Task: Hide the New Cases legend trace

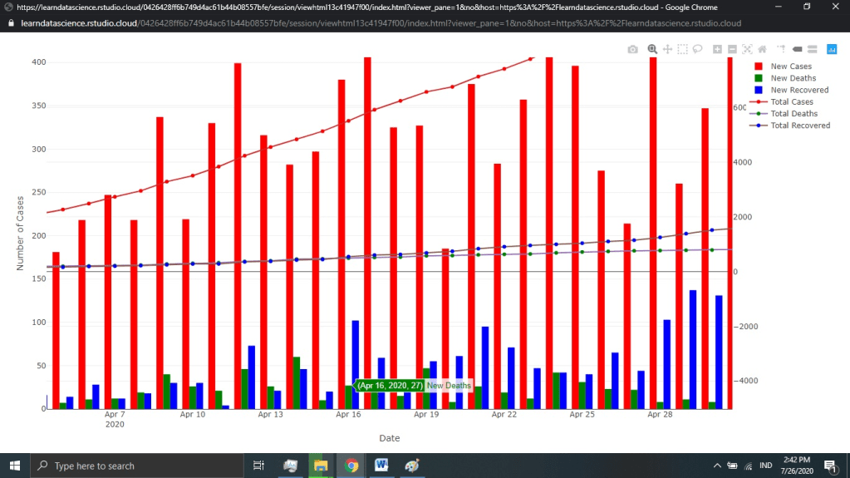Action: tap(791, 67)
